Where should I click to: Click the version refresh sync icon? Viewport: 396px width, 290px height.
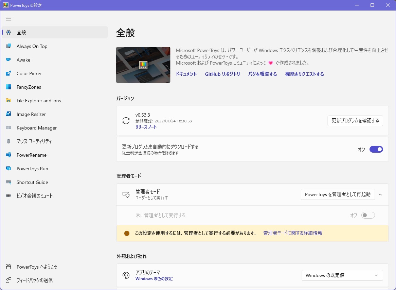coord(126,121)
